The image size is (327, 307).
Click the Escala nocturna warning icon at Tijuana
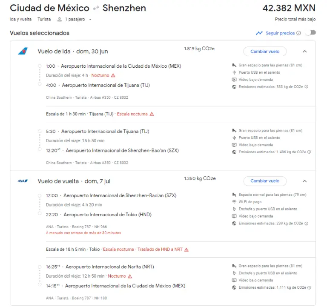(152, 114)
